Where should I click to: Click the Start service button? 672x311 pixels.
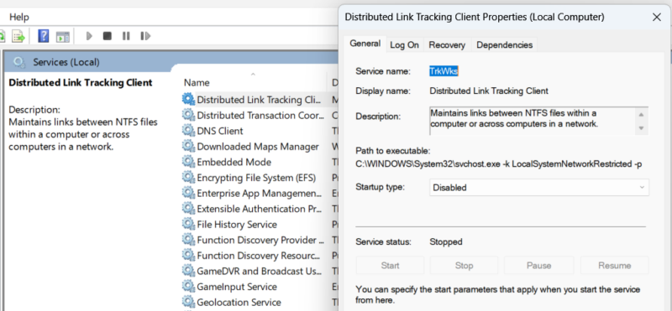tap(390, 265)
